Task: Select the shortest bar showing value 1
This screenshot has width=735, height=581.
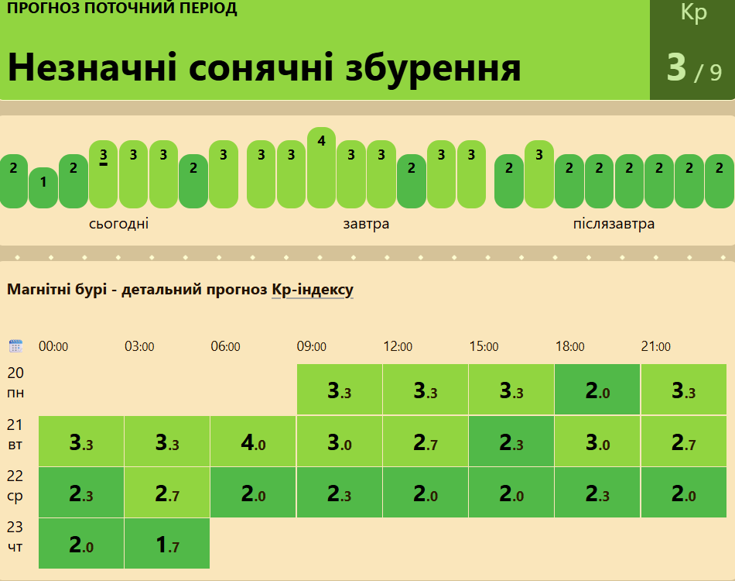Action: click(43, 187)
